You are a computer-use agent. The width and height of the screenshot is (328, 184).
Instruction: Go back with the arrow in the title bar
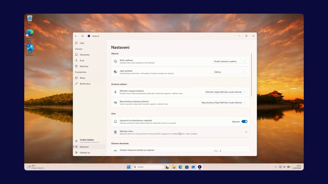(x=76, y=36)
